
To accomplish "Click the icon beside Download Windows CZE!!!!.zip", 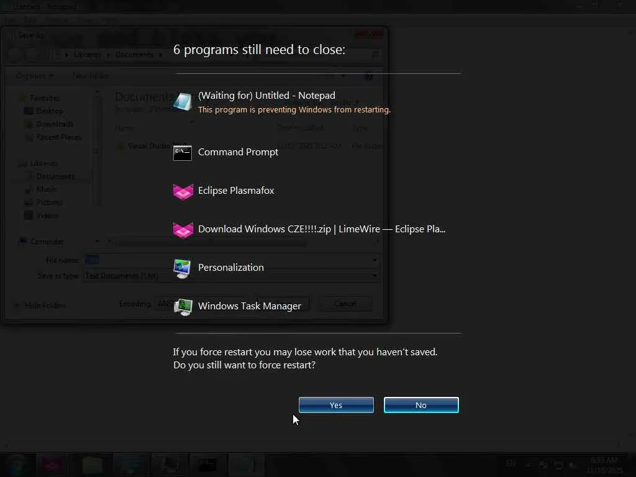I will tap(183, 230).
